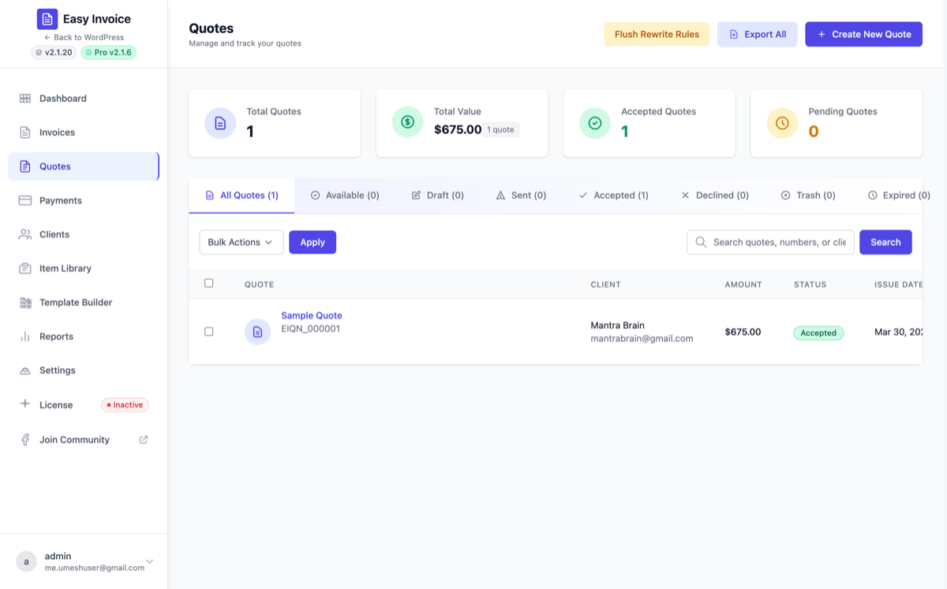
Task: Open the Bulk Actions dropdown
Action: [x=241, y=242]
